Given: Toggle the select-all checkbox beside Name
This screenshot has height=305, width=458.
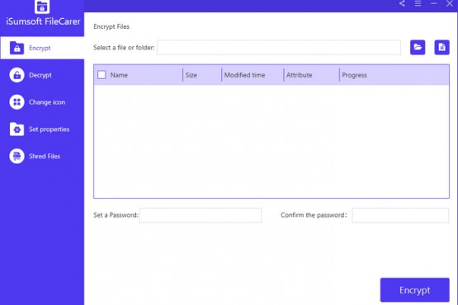Looking at the screenshot, I should pos(102,75).
